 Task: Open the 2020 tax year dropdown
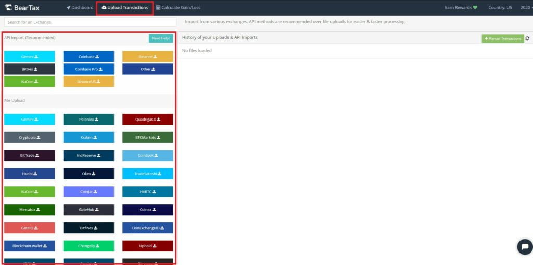[x=526, y=7]
